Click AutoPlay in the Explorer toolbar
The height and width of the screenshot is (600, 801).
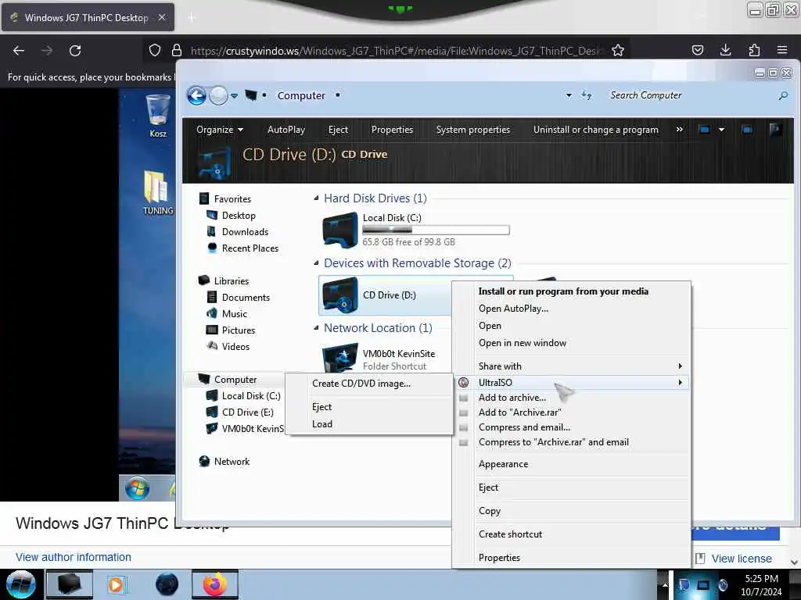pyautogui.click(x=286, y=130)
